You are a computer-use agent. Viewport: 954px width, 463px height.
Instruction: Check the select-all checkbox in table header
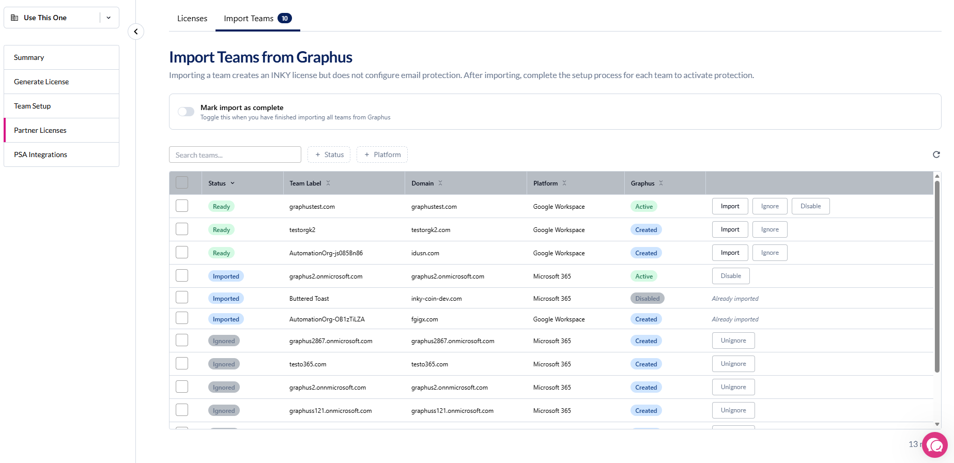coord(182,183)
